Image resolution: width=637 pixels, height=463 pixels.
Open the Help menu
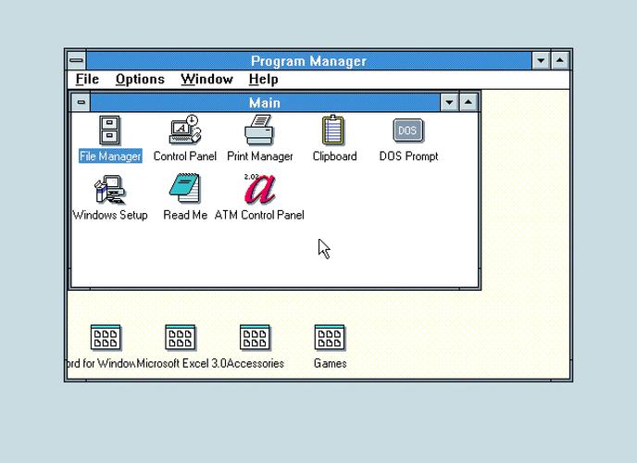[263, 80]
